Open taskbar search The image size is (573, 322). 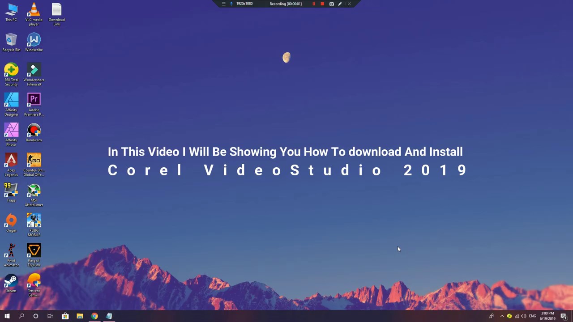(x=21, y=316)
